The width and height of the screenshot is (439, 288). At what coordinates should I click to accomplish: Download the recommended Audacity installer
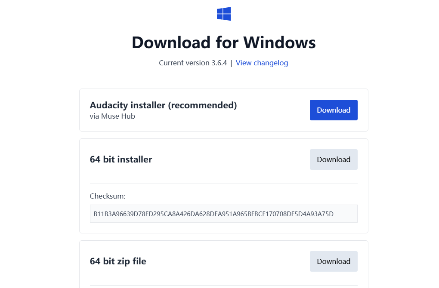[x=334, y=110]
